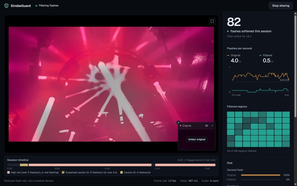Click the 100% value for General flash Original

click(x=286, y=175)
